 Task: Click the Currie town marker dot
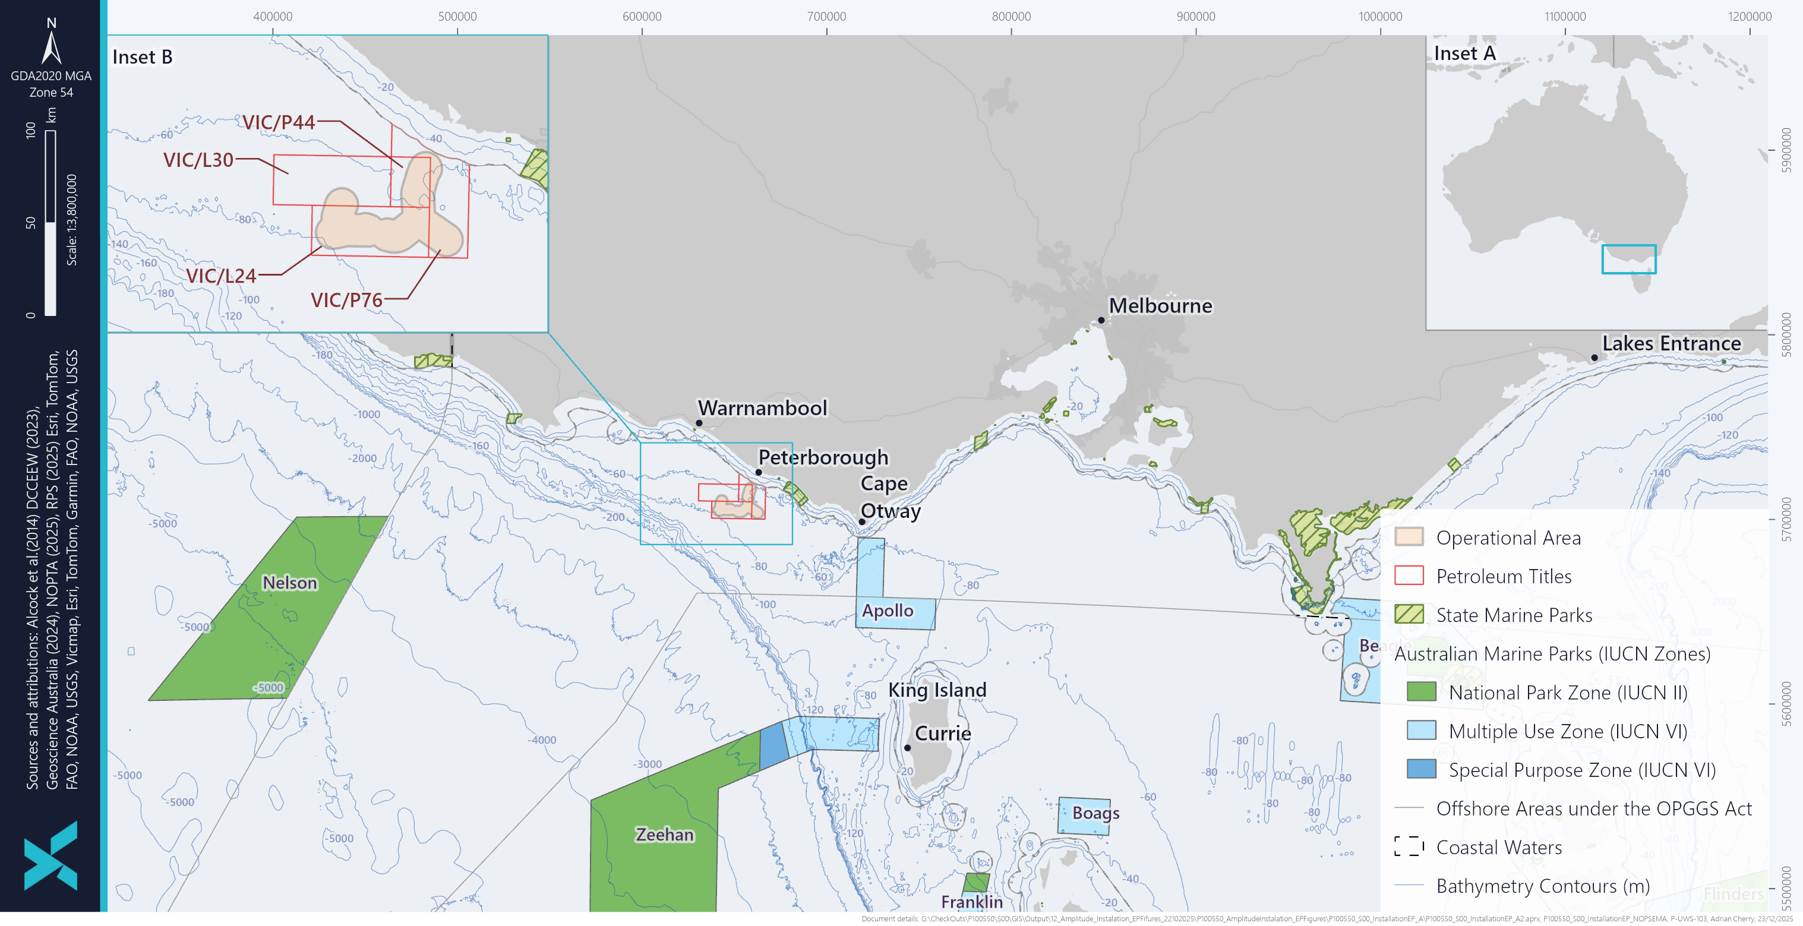pos(907,748)
